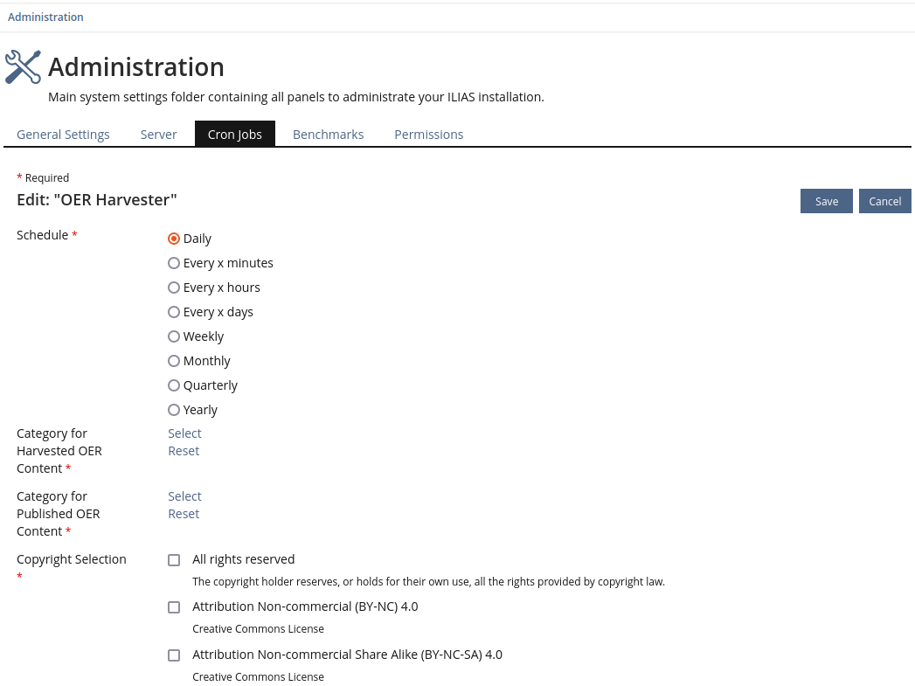Go to the Benchmarks tab

click(328, 135)
